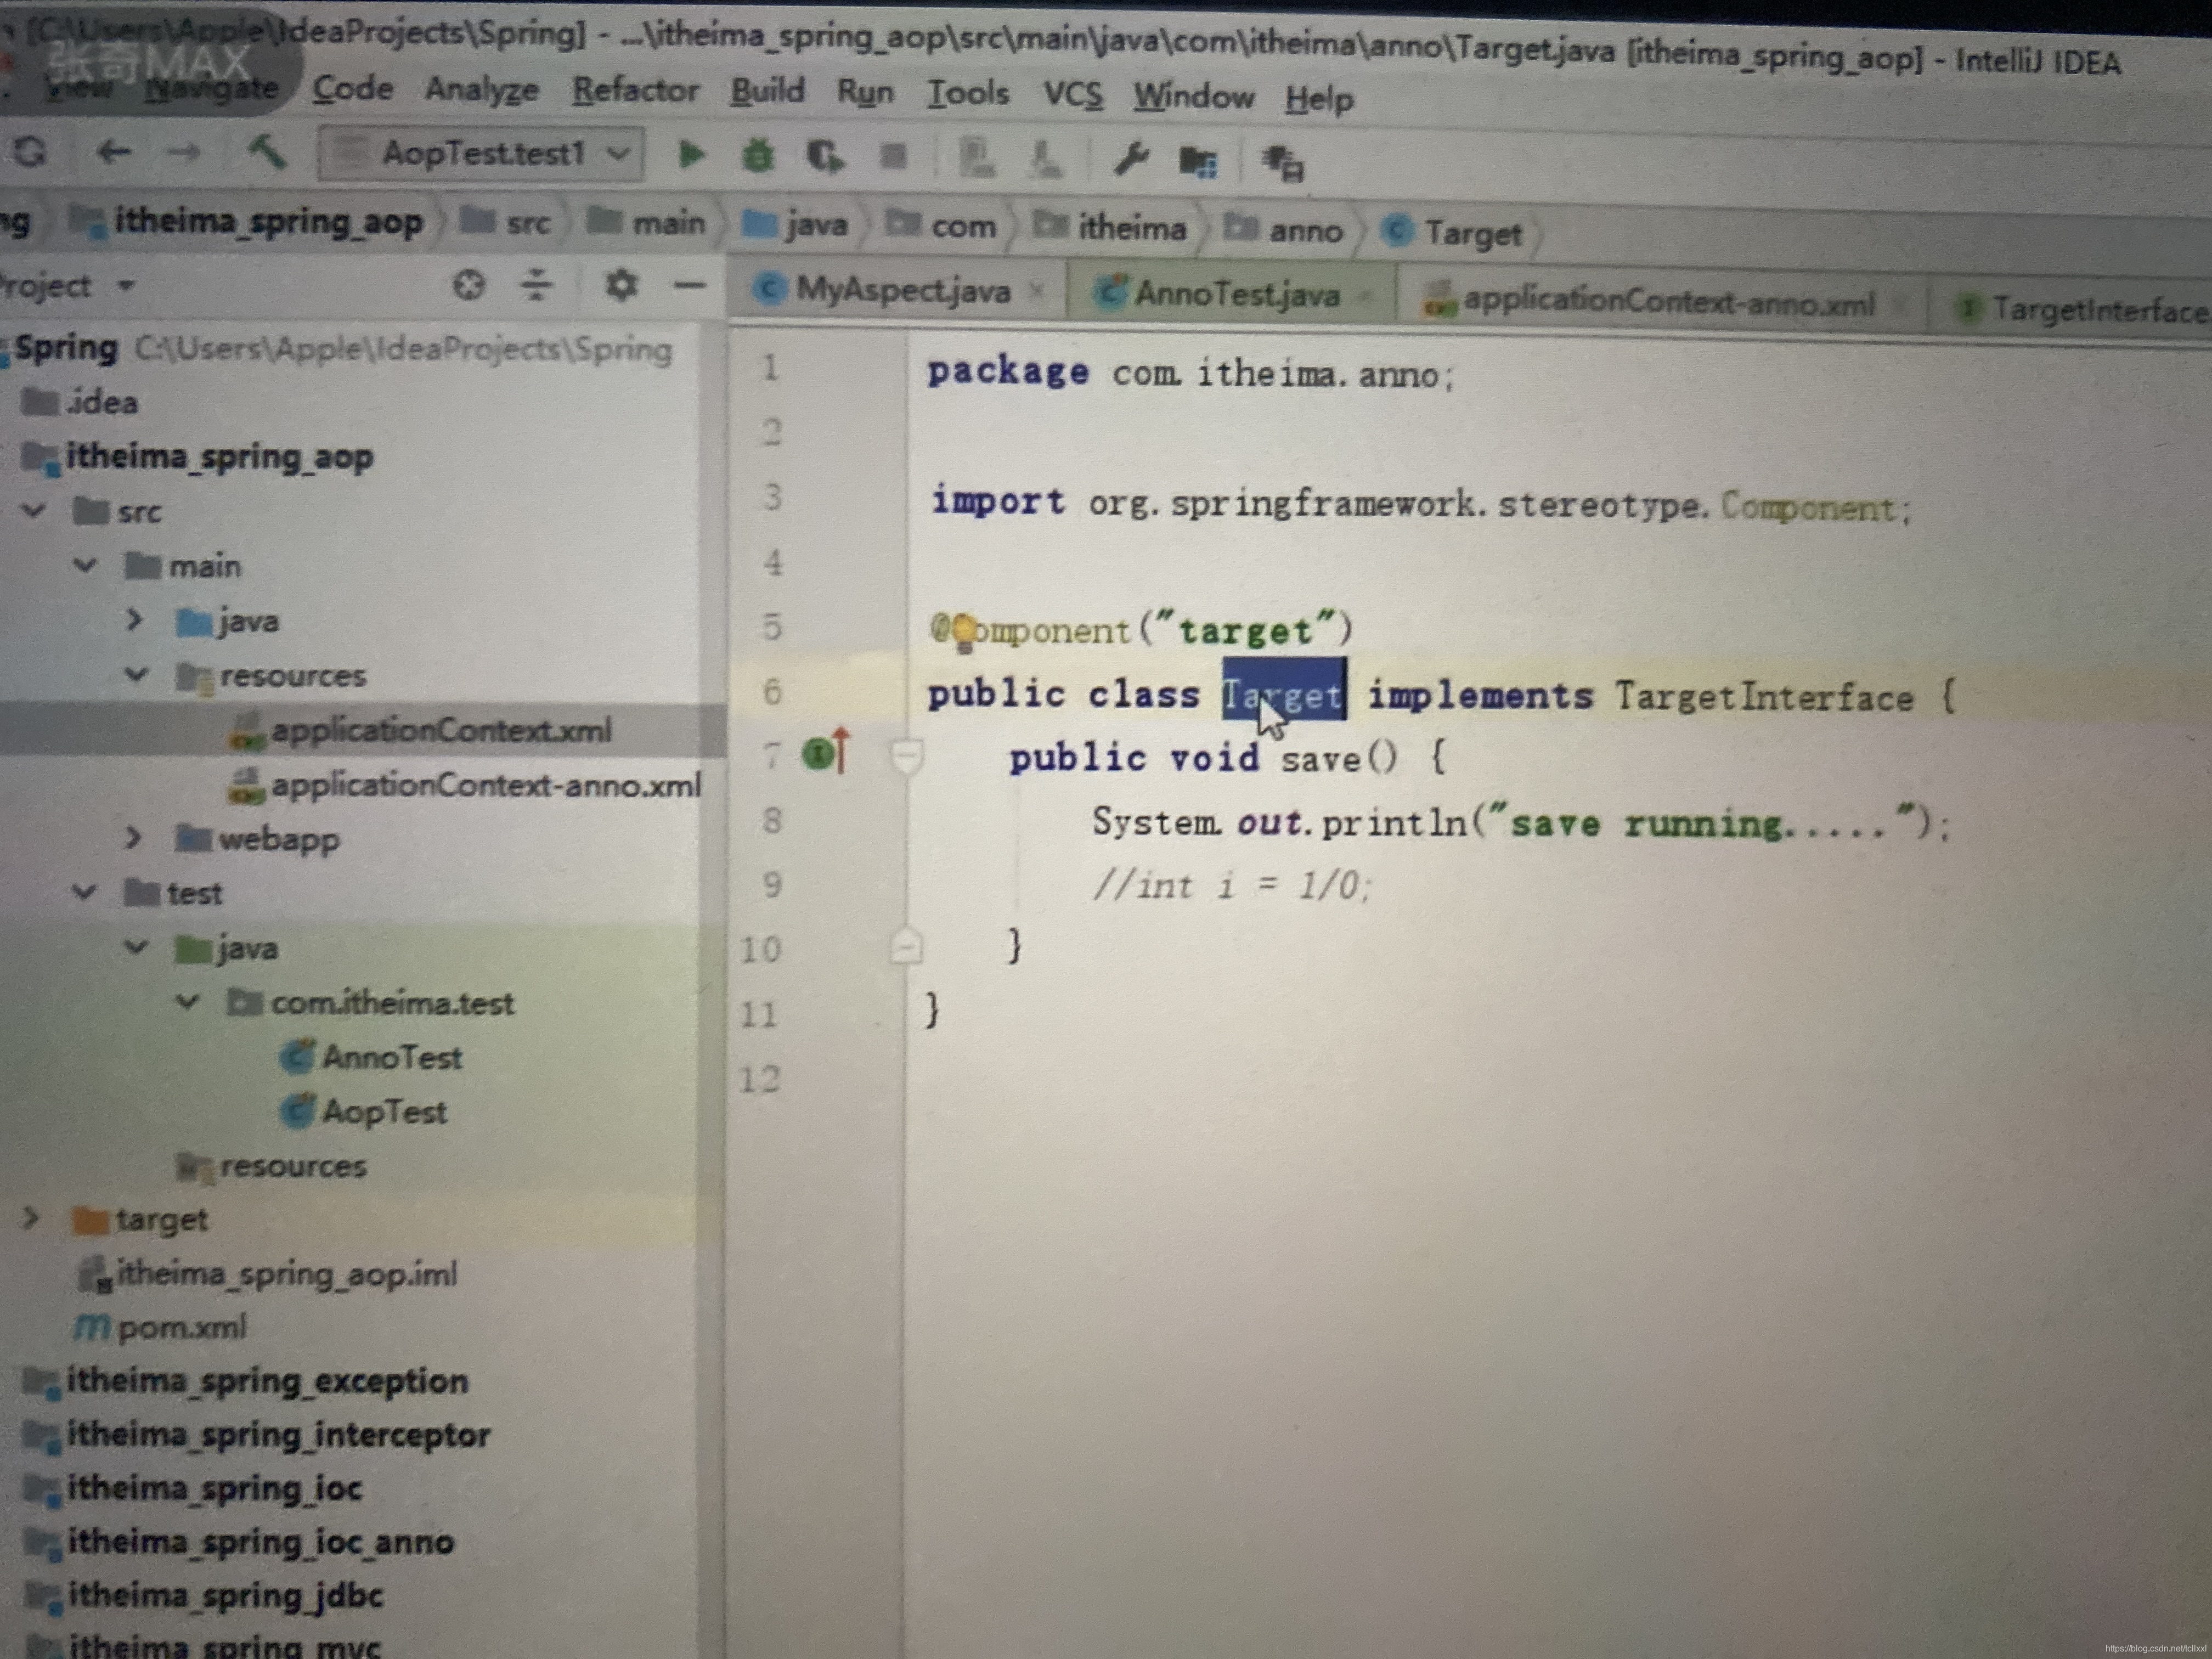Collapse com.itheima.test package
This screenshot has height=1659, width=2212.
[187, 1001]
